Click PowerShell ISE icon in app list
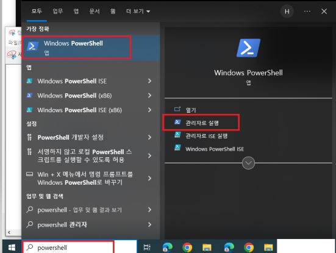 [29, 80]
